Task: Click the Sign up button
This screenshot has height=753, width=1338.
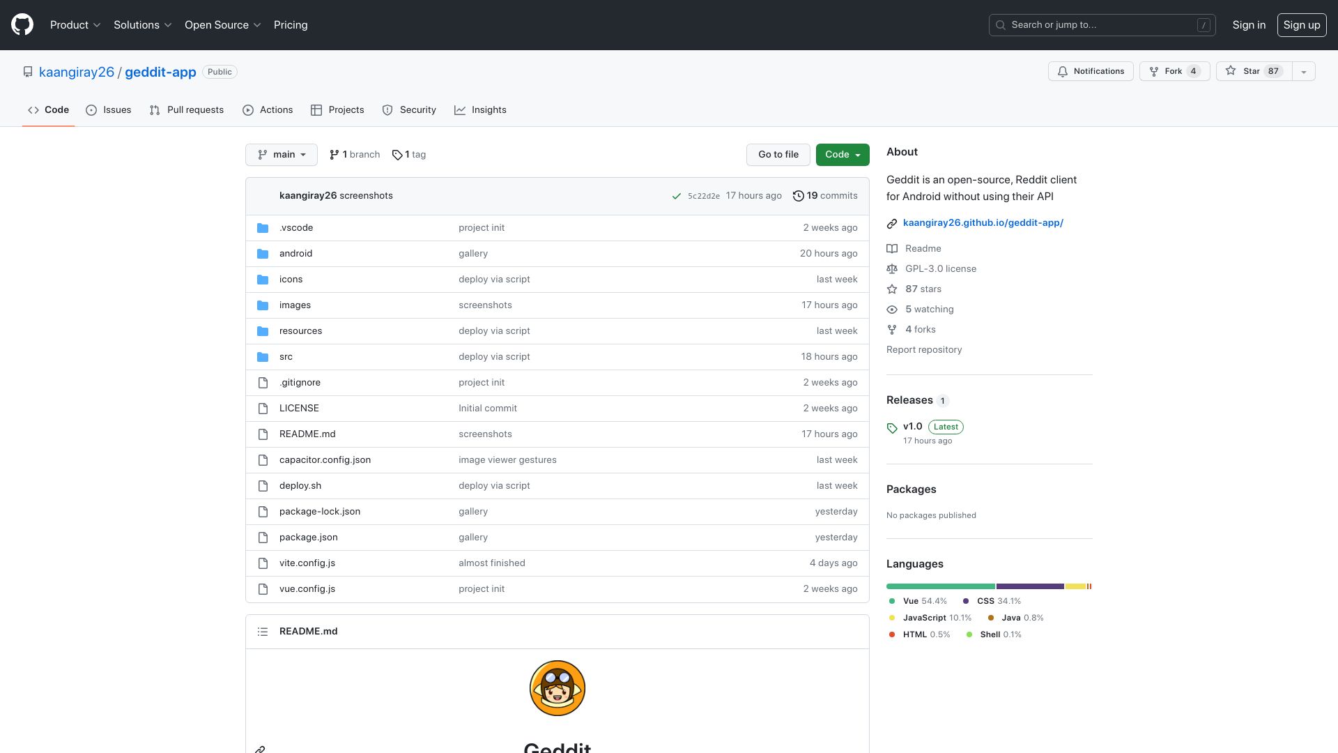Action: tap(1302, 25)
